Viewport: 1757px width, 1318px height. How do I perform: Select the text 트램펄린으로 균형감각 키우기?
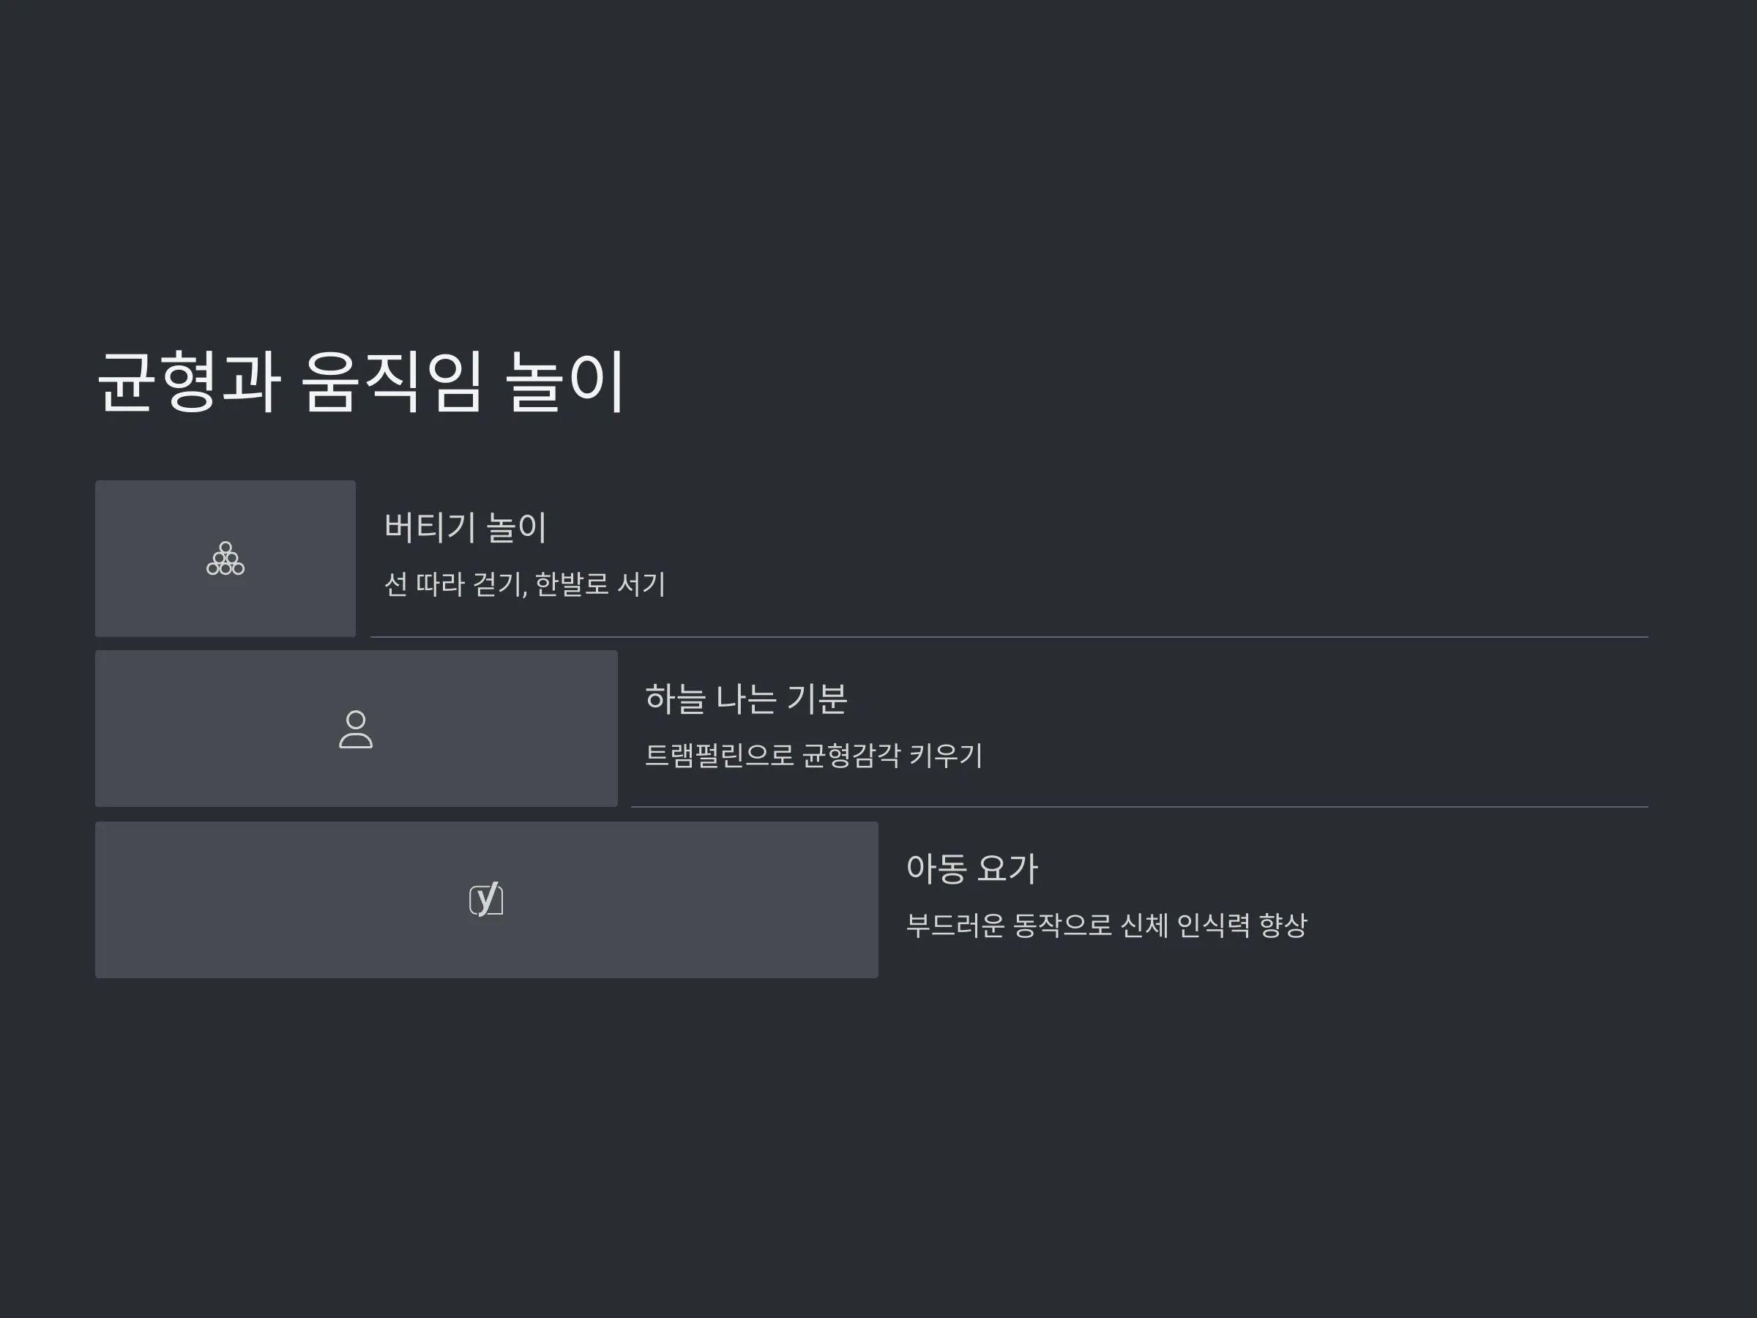813,755
